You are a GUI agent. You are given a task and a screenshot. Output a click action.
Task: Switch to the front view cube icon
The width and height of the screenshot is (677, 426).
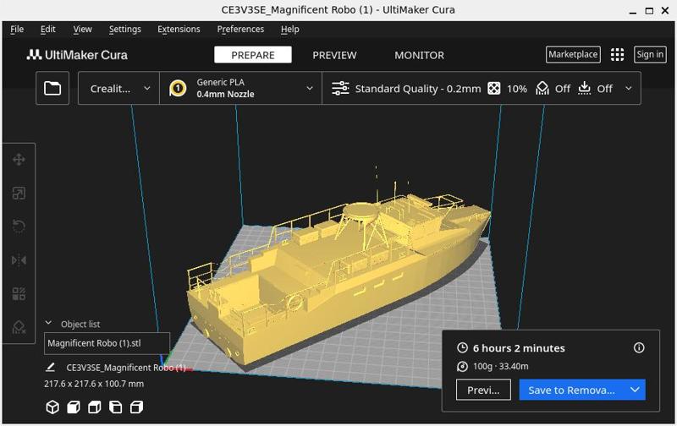click(x=74, y=407)
